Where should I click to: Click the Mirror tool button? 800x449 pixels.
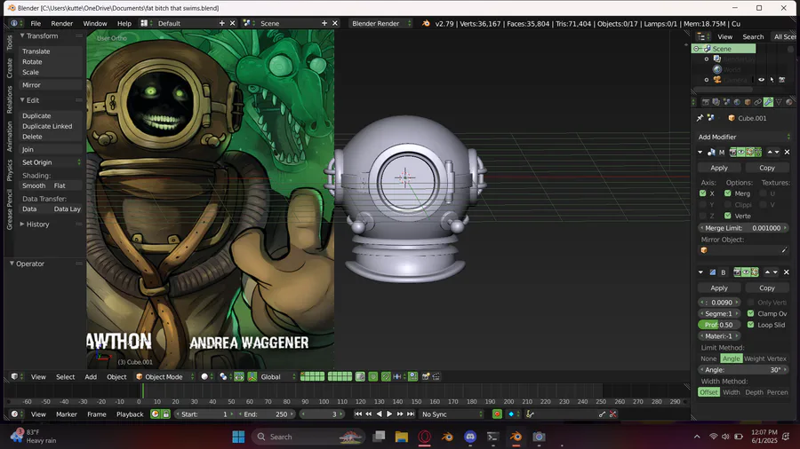tap(51, 85)
